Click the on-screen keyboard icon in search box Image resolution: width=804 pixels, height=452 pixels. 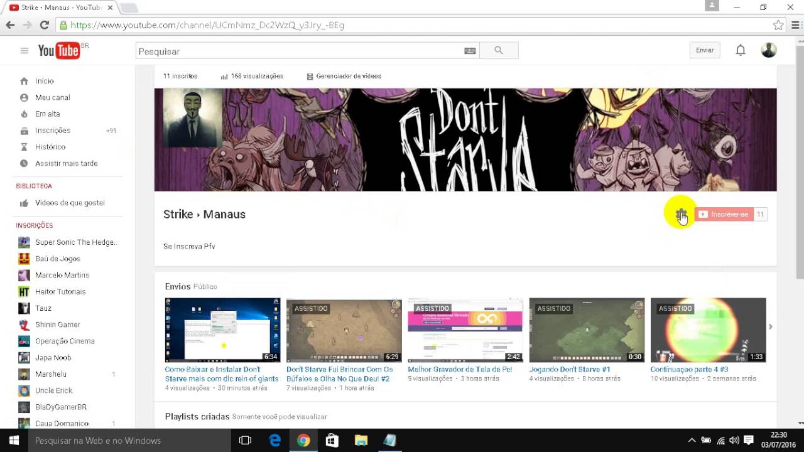pyautogui.click(x=470, y=51)
